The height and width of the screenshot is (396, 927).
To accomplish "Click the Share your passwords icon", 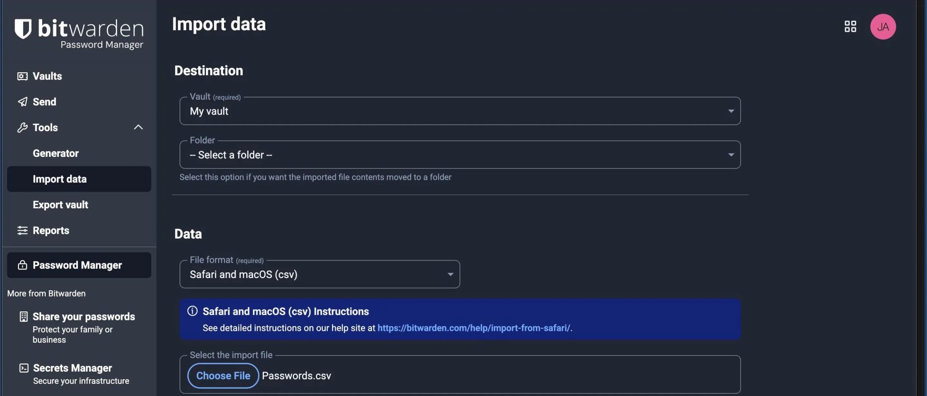I will (22, 316).
